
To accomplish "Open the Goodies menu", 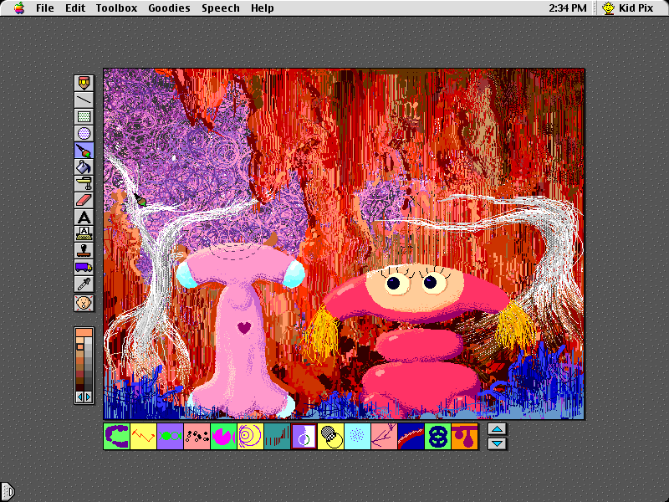I will (169, 8).
